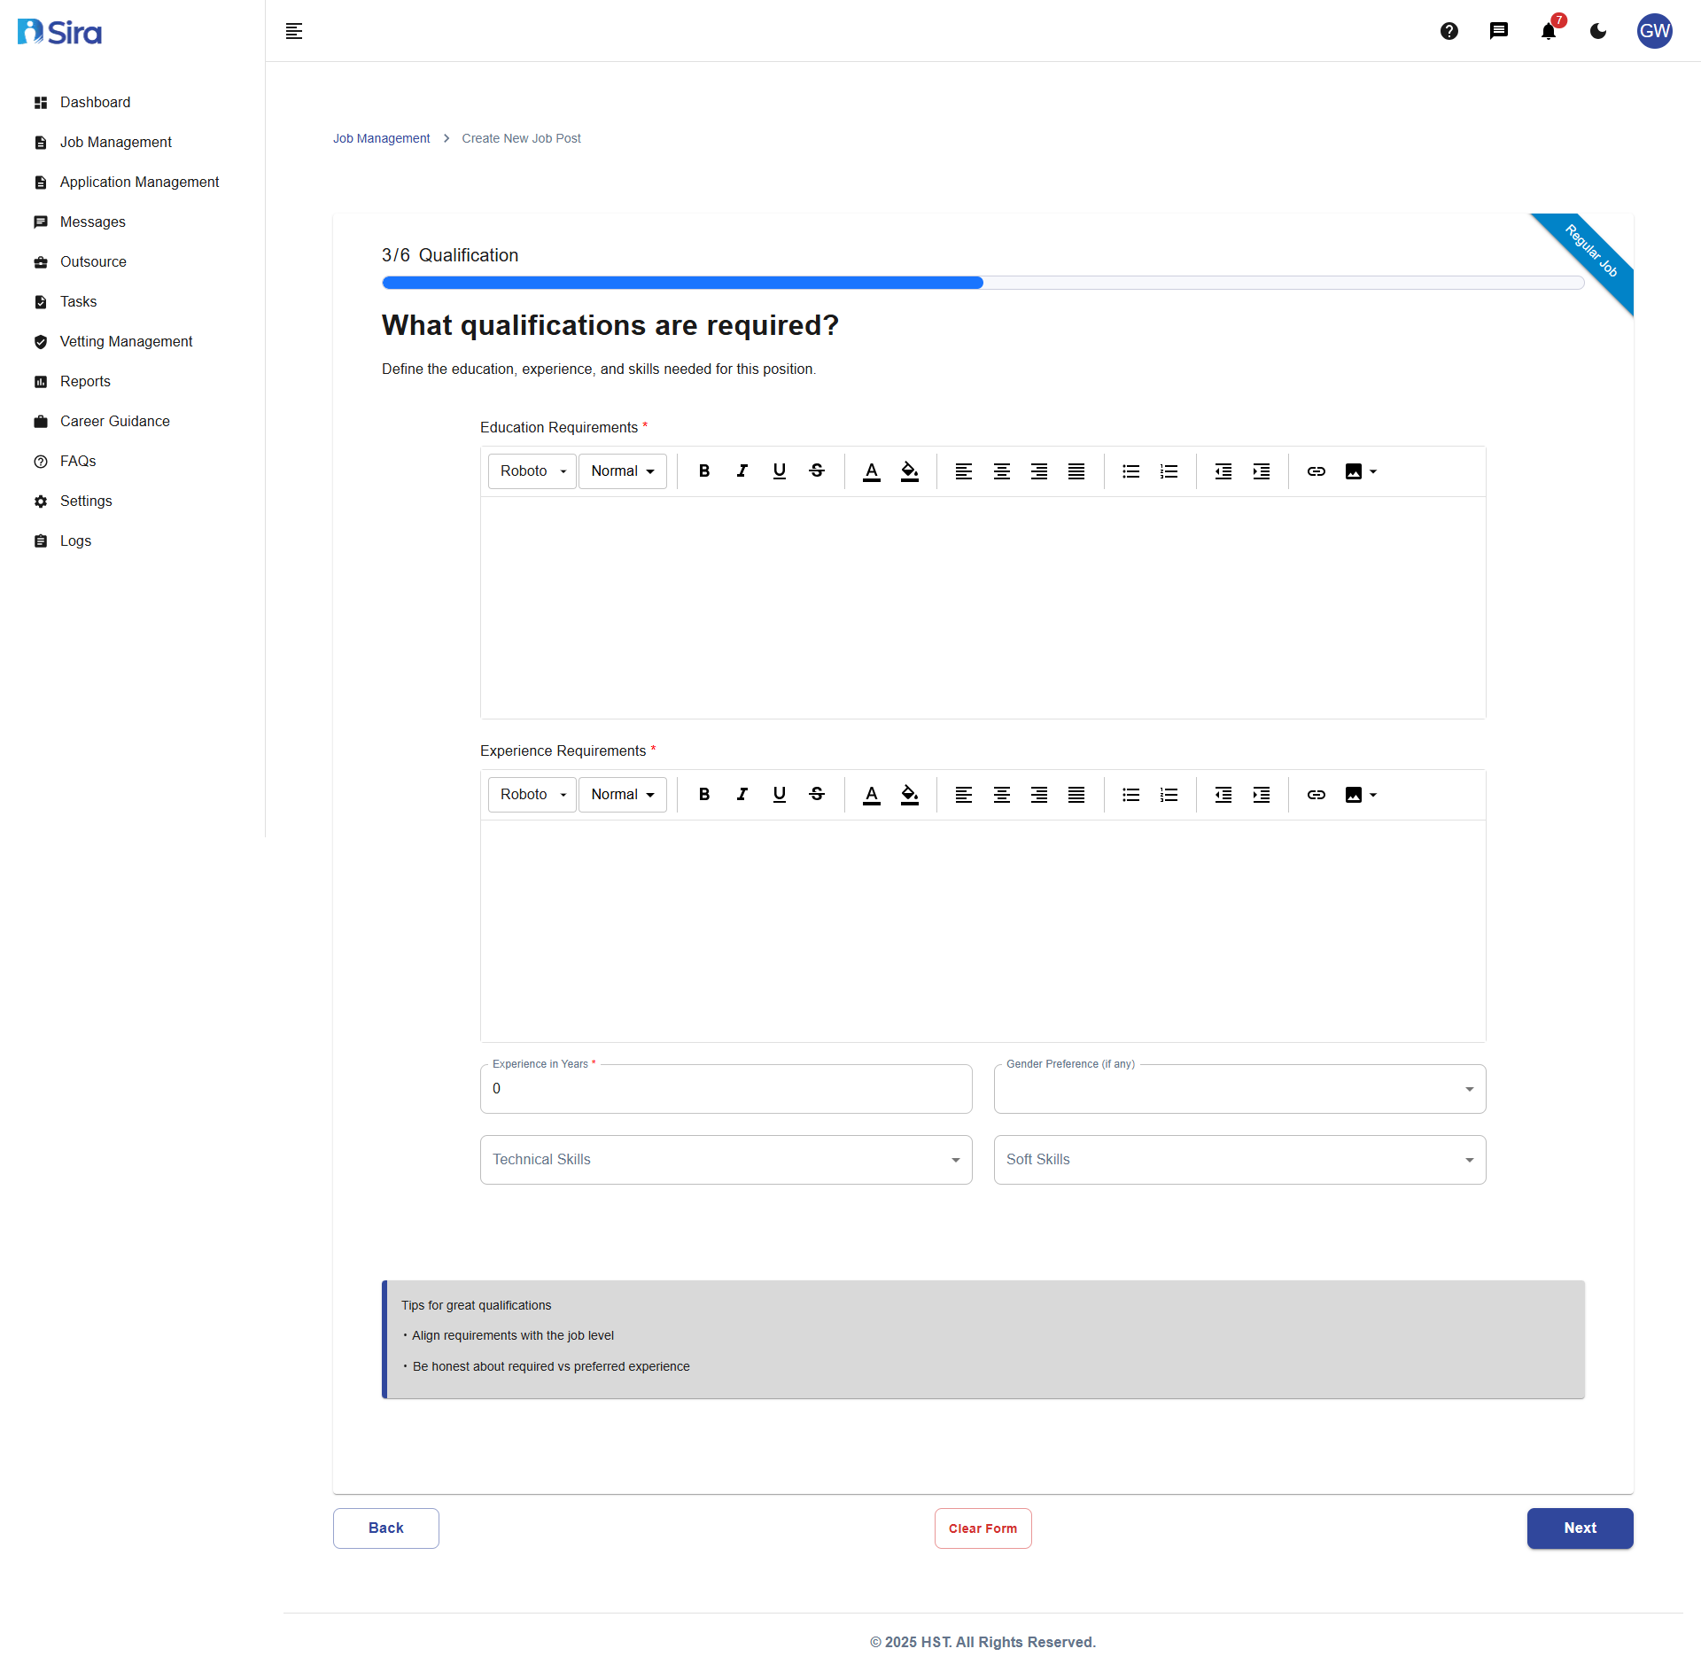Image resolution: width=1701 pixels, height=1672 pixels.
Task: Expand the Gender Preference dropdown
Action: pyautogui.click(x=1239, y=1089)
